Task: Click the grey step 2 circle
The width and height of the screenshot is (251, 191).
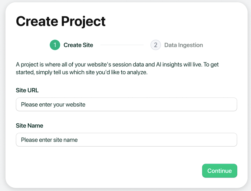Action: pyautogui.click(x=156, y=45)
